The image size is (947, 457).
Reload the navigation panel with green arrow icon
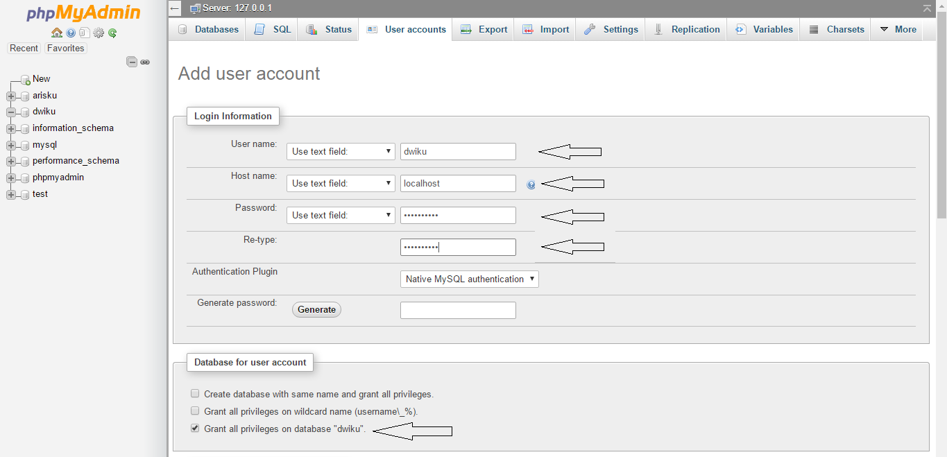[112, 33]
